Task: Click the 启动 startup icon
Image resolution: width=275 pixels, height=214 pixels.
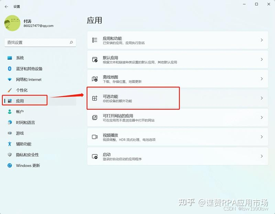Action: point(95,156)
